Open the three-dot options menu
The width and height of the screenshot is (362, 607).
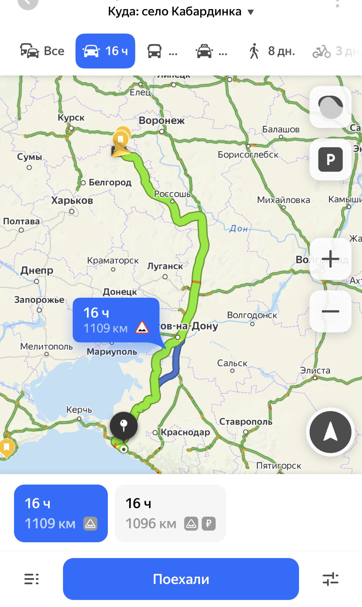[x=337, y=3]
